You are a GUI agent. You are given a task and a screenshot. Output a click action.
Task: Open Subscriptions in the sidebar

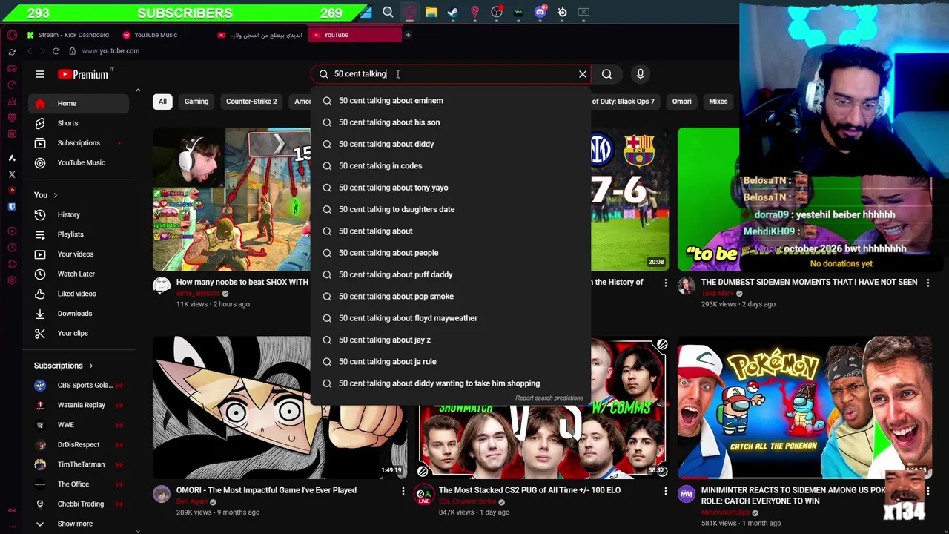(79, 143)
